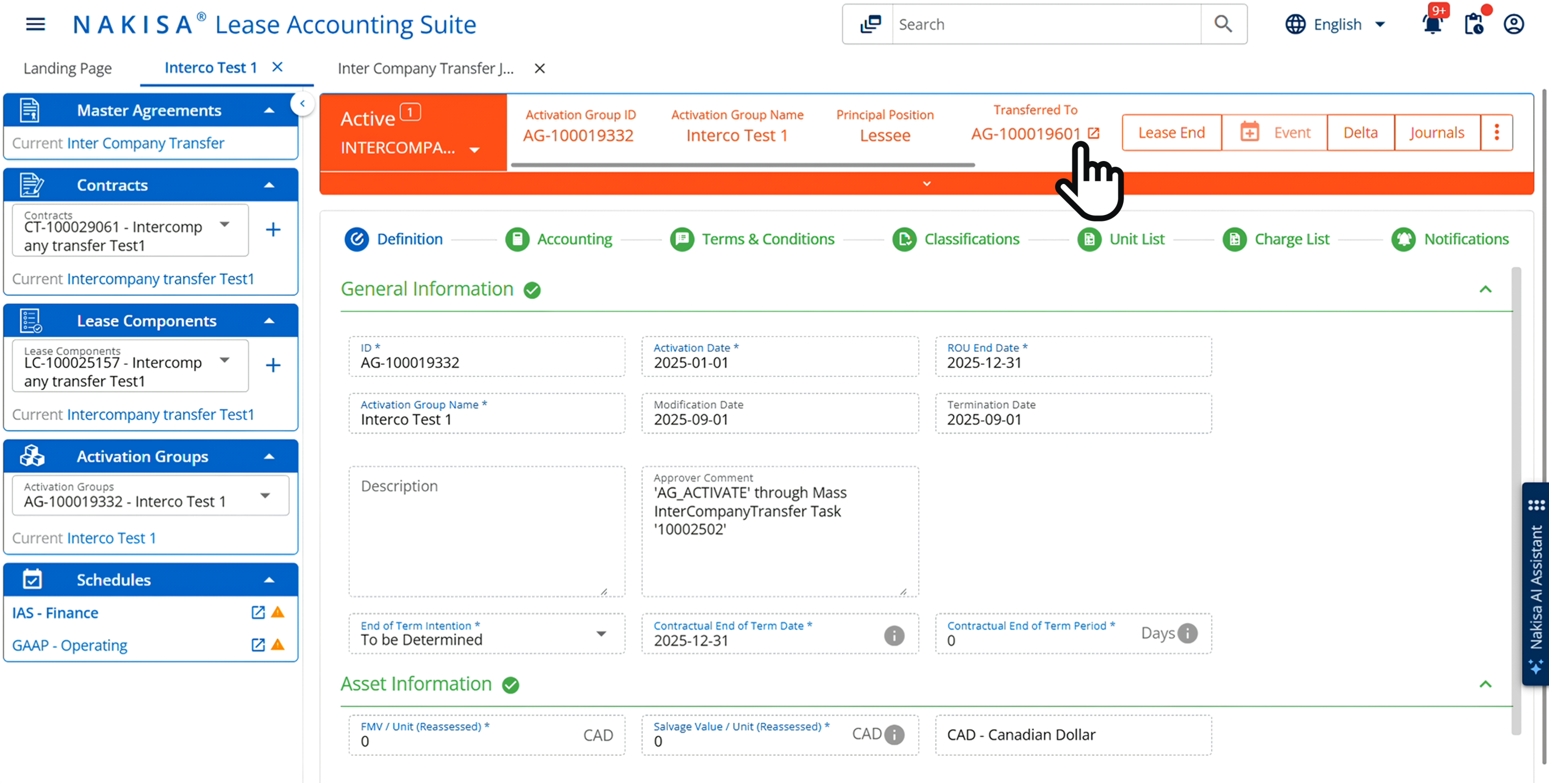
Task: Collapse the General Information section
Action: pos(1485,289)
